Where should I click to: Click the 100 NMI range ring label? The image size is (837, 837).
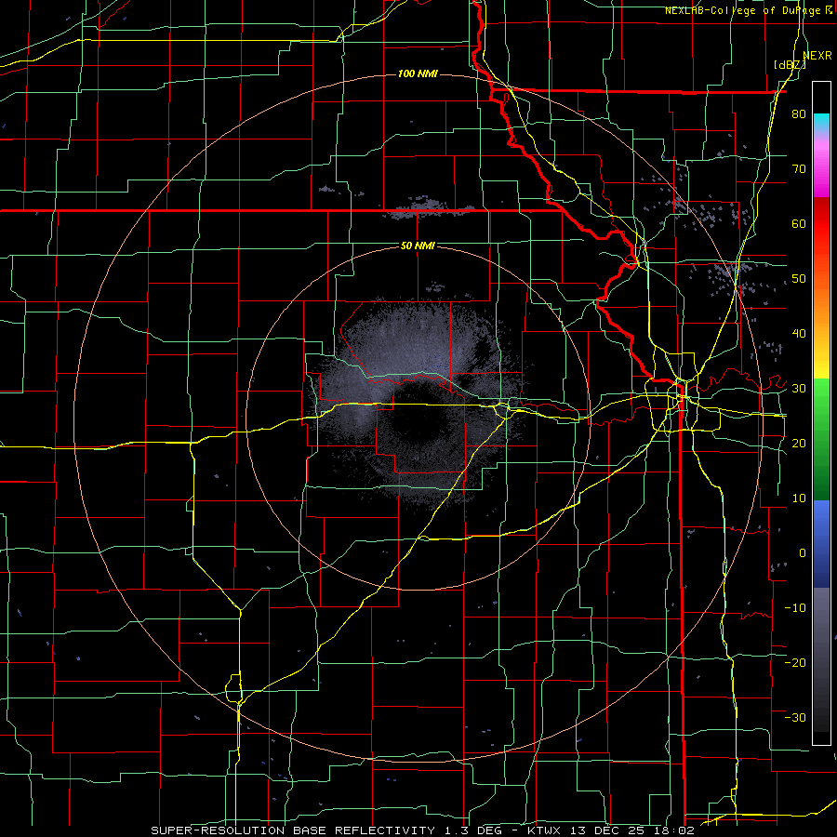418,73
